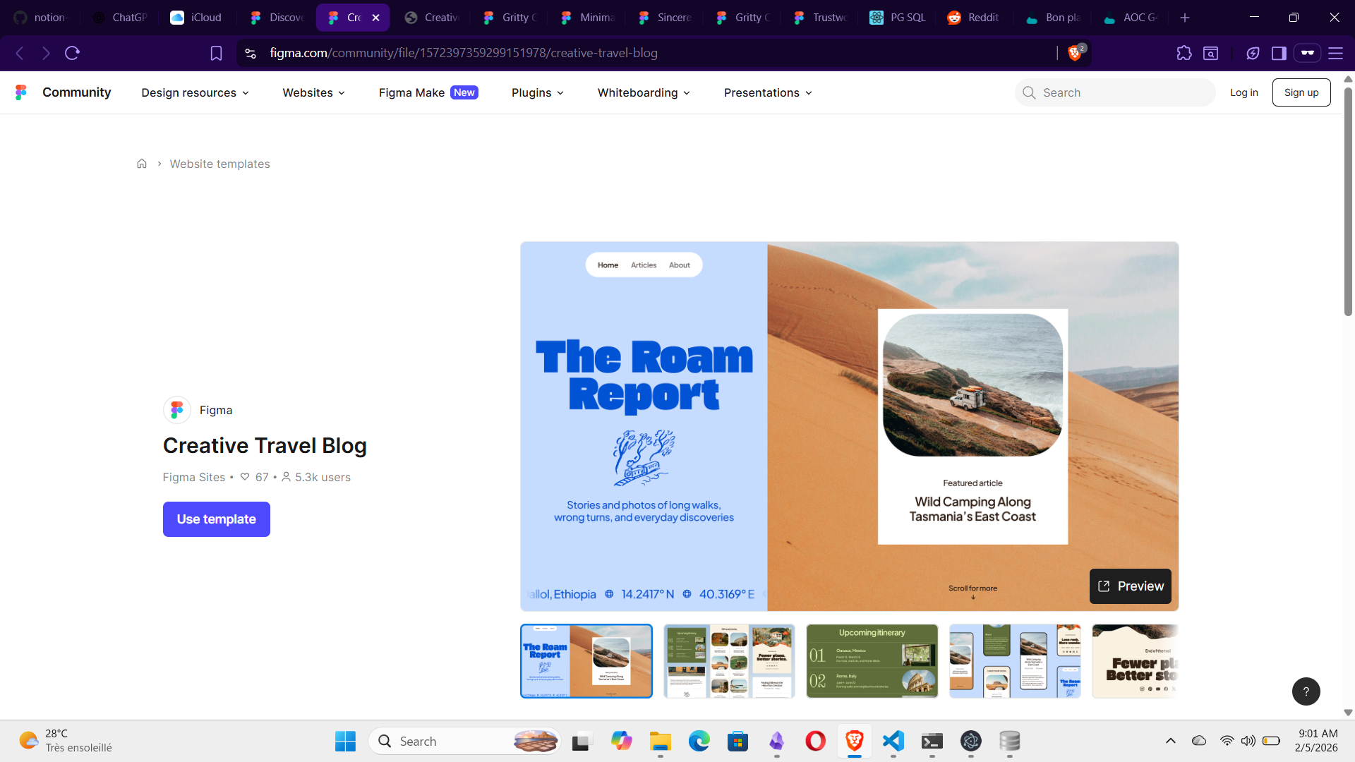Expand the Whiteboarding dropdown menu
Viewport: 1355px width, 762px height.
click(644, 92)
